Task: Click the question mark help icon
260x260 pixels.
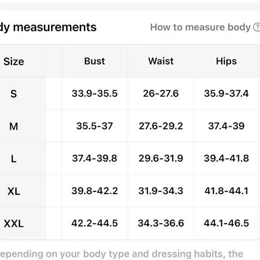Action: (257, 27)
